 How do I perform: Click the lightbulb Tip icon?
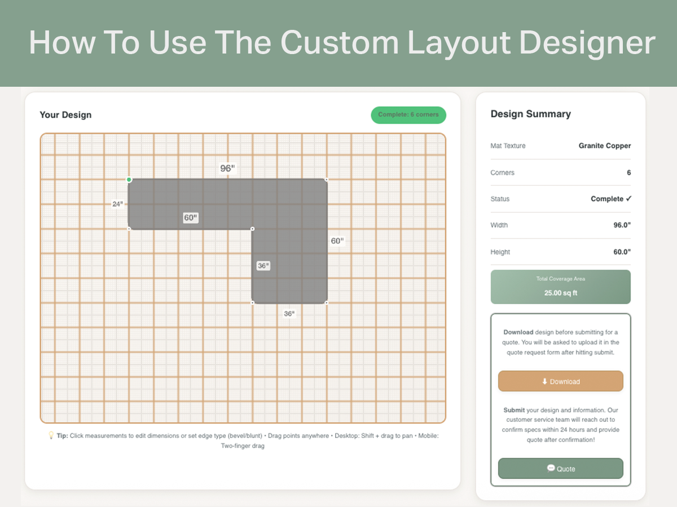(51, 435)
